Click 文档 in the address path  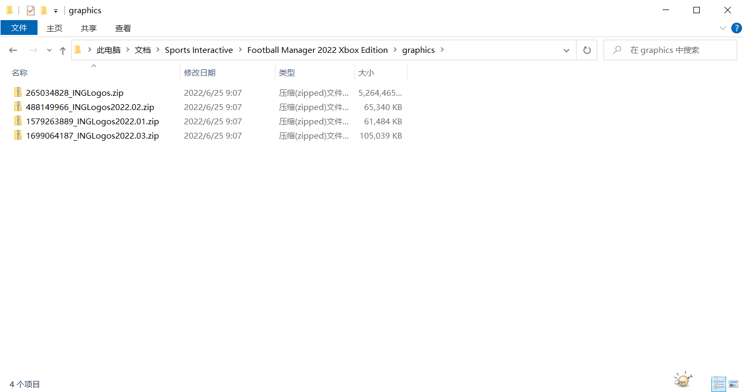[143, 50]
